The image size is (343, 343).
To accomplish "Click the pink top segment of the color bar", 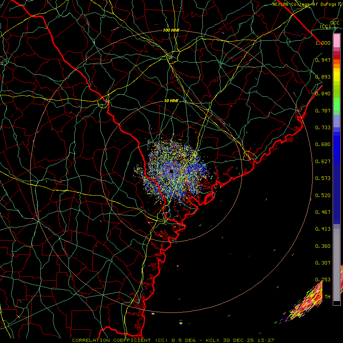I will click(337, 41).
